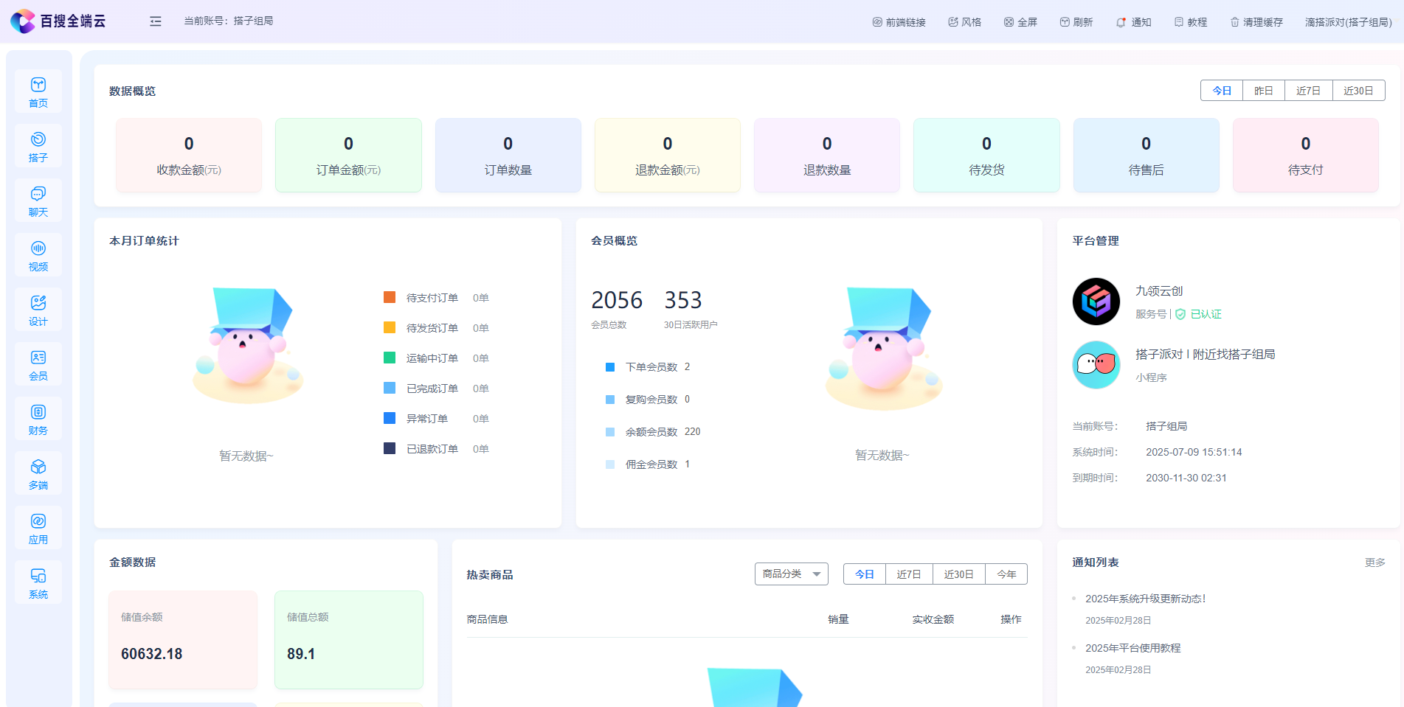Switch data overview to 近30日
Viewport: 1404px width, 707px height.
pos(1358,91)
